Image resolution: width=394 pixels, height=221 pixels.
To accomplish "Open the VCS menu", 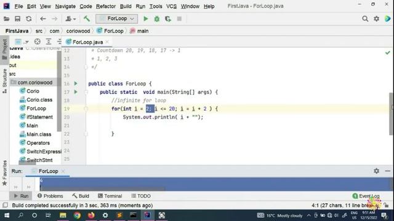I will pos(171,6).
